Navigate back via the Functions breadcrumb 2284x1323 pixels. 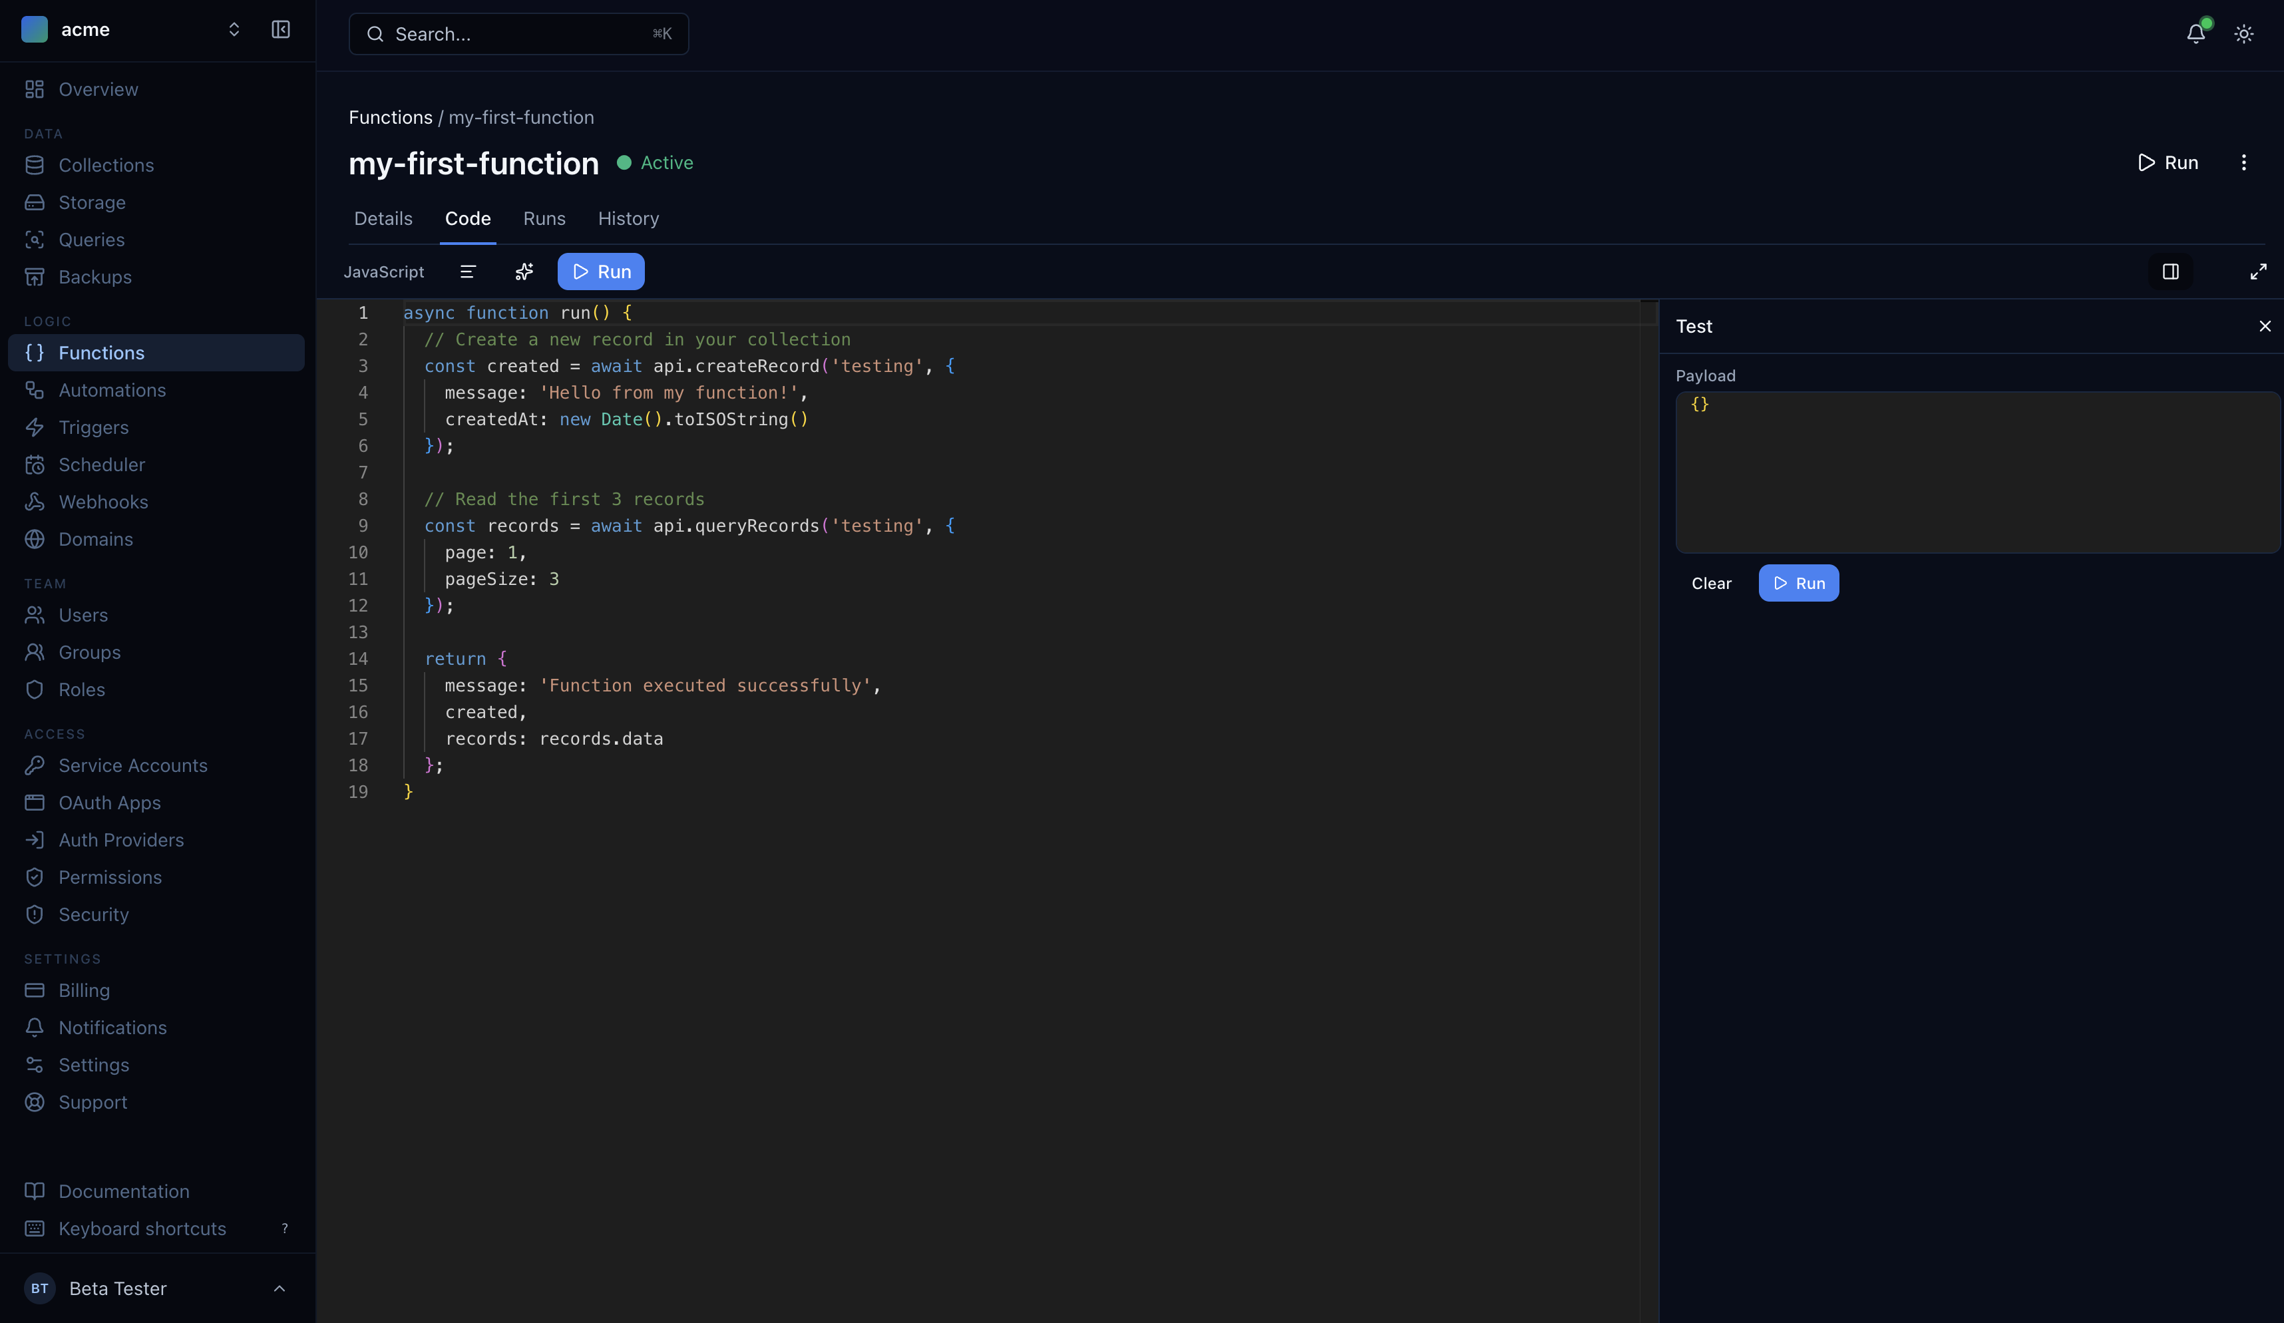tap(390, 117)
